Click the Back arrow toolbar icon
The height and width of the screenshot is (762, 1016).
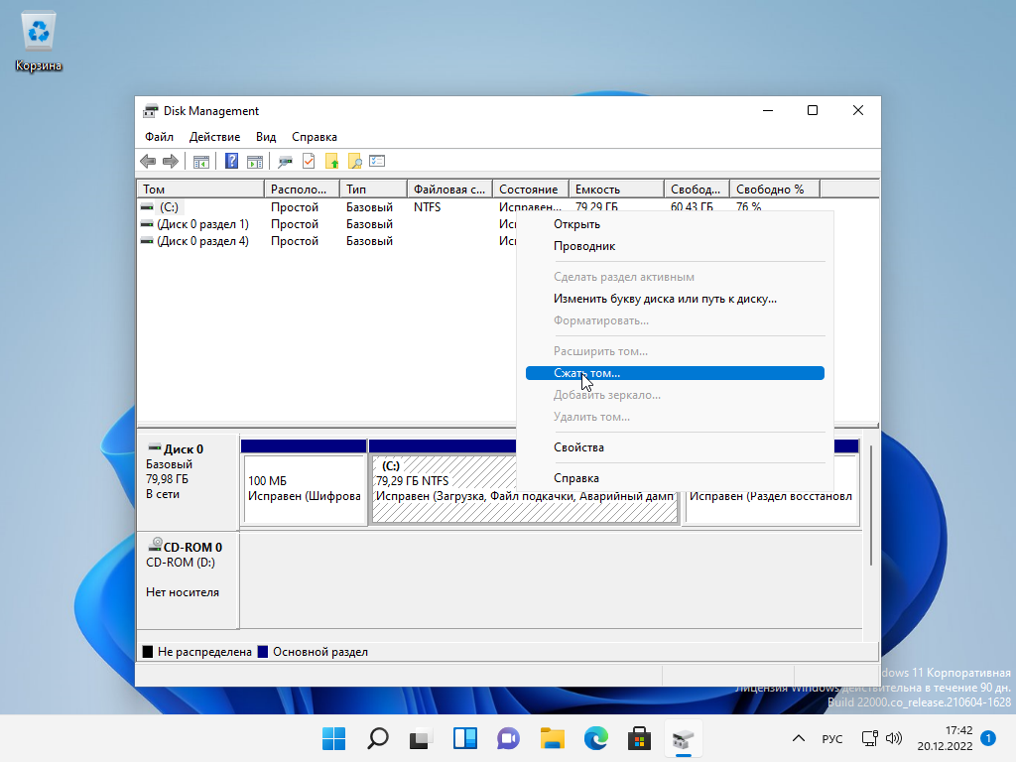point(148,162)
